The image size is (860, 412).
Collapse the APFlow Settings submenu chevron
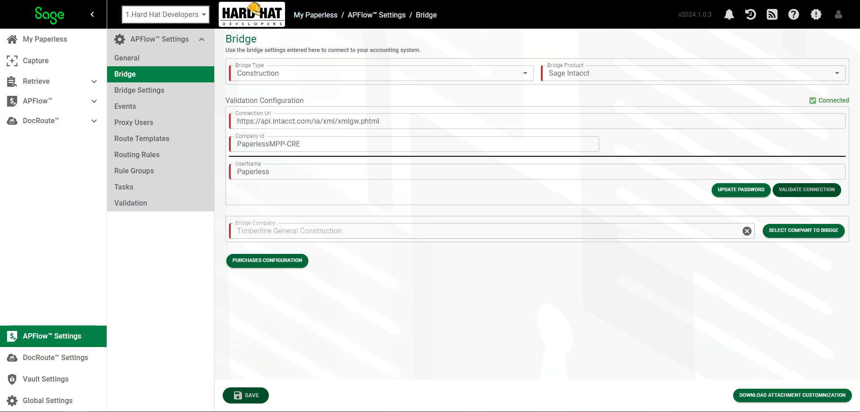[202, 39]
